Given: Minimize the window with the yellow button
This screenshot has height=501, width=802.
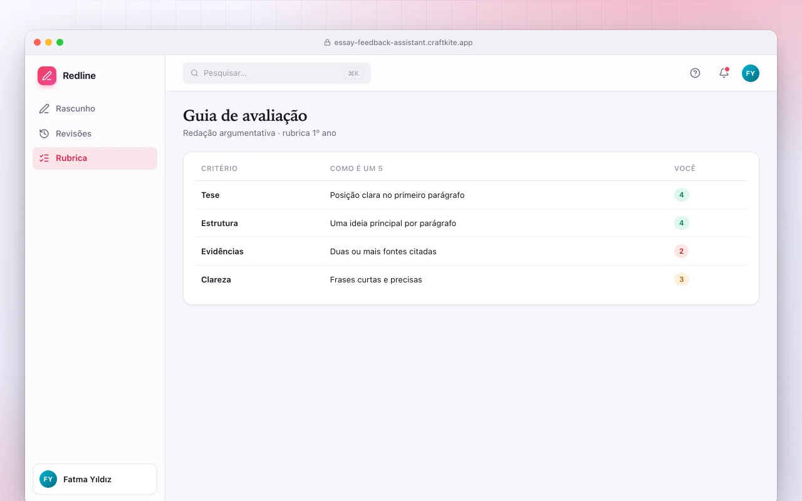Looking at the screenshot, I should point(49,43).
